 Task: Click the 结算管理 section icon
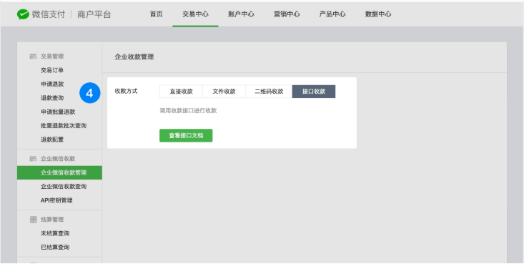(33, 220)
